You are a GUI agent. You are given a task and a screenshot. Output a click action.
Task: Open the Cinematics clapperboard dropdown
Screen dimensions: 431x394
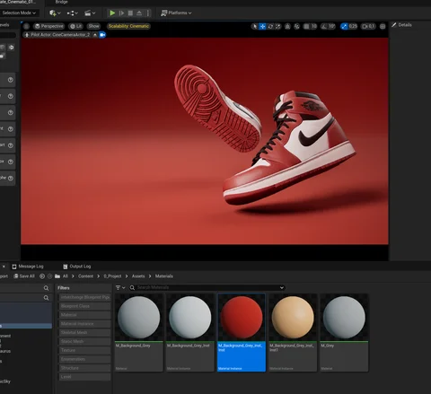[x=90, y=13]
